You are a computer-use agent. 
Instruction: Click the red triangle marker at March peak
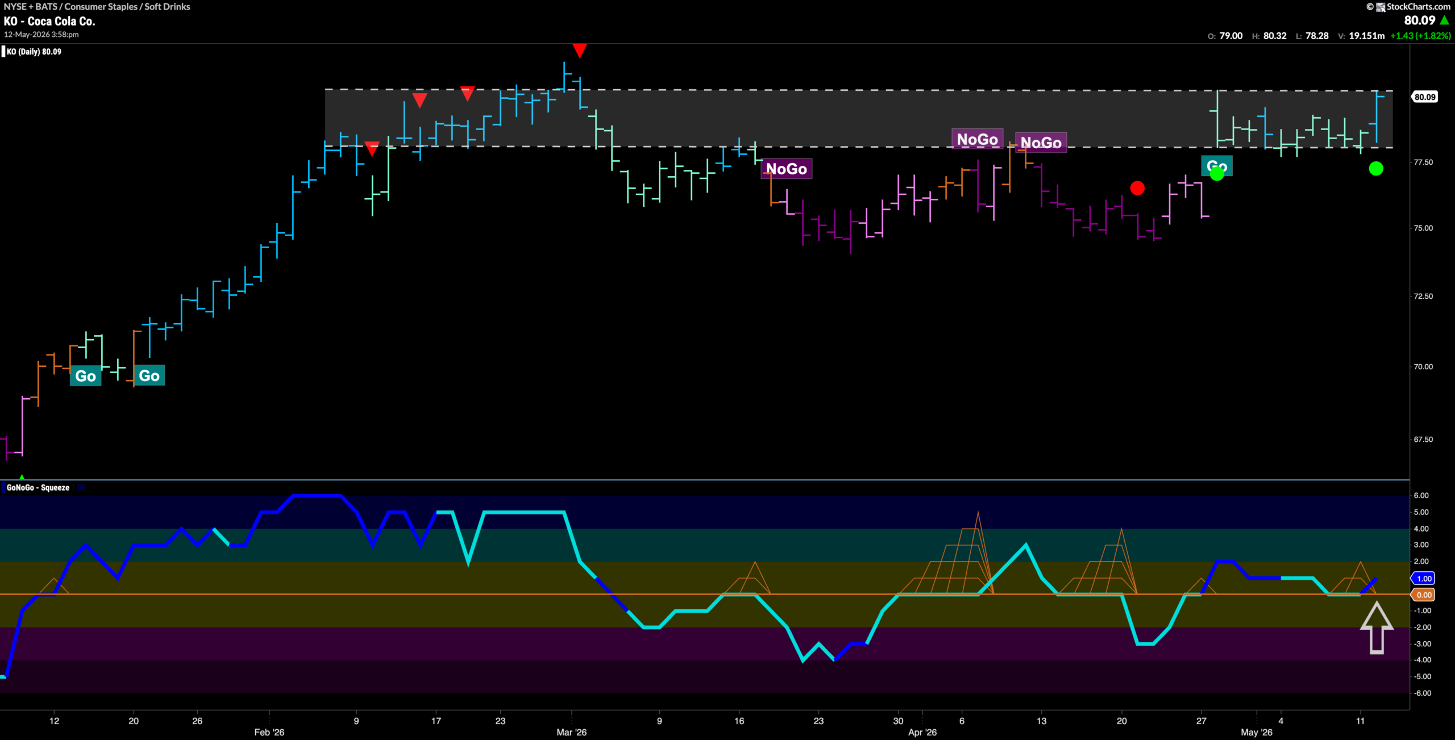579,51
